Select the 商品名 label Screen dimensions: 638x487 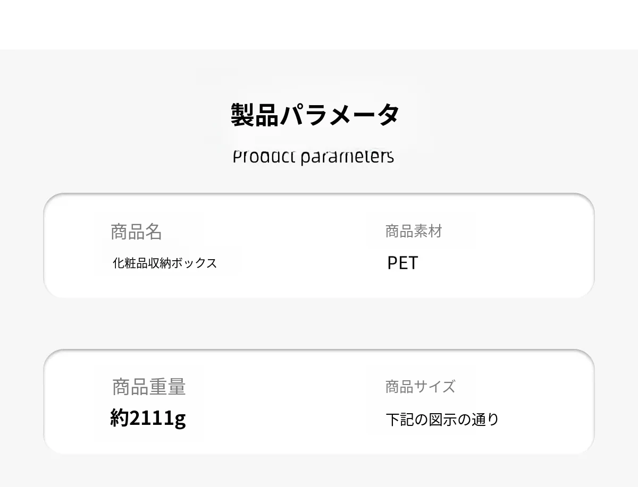pos(136,232)
